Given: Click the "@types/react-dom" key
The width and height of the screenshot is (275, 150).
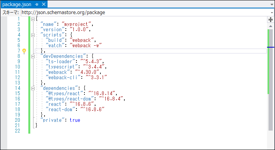Looking at the screenshot, I should (70, 99).
